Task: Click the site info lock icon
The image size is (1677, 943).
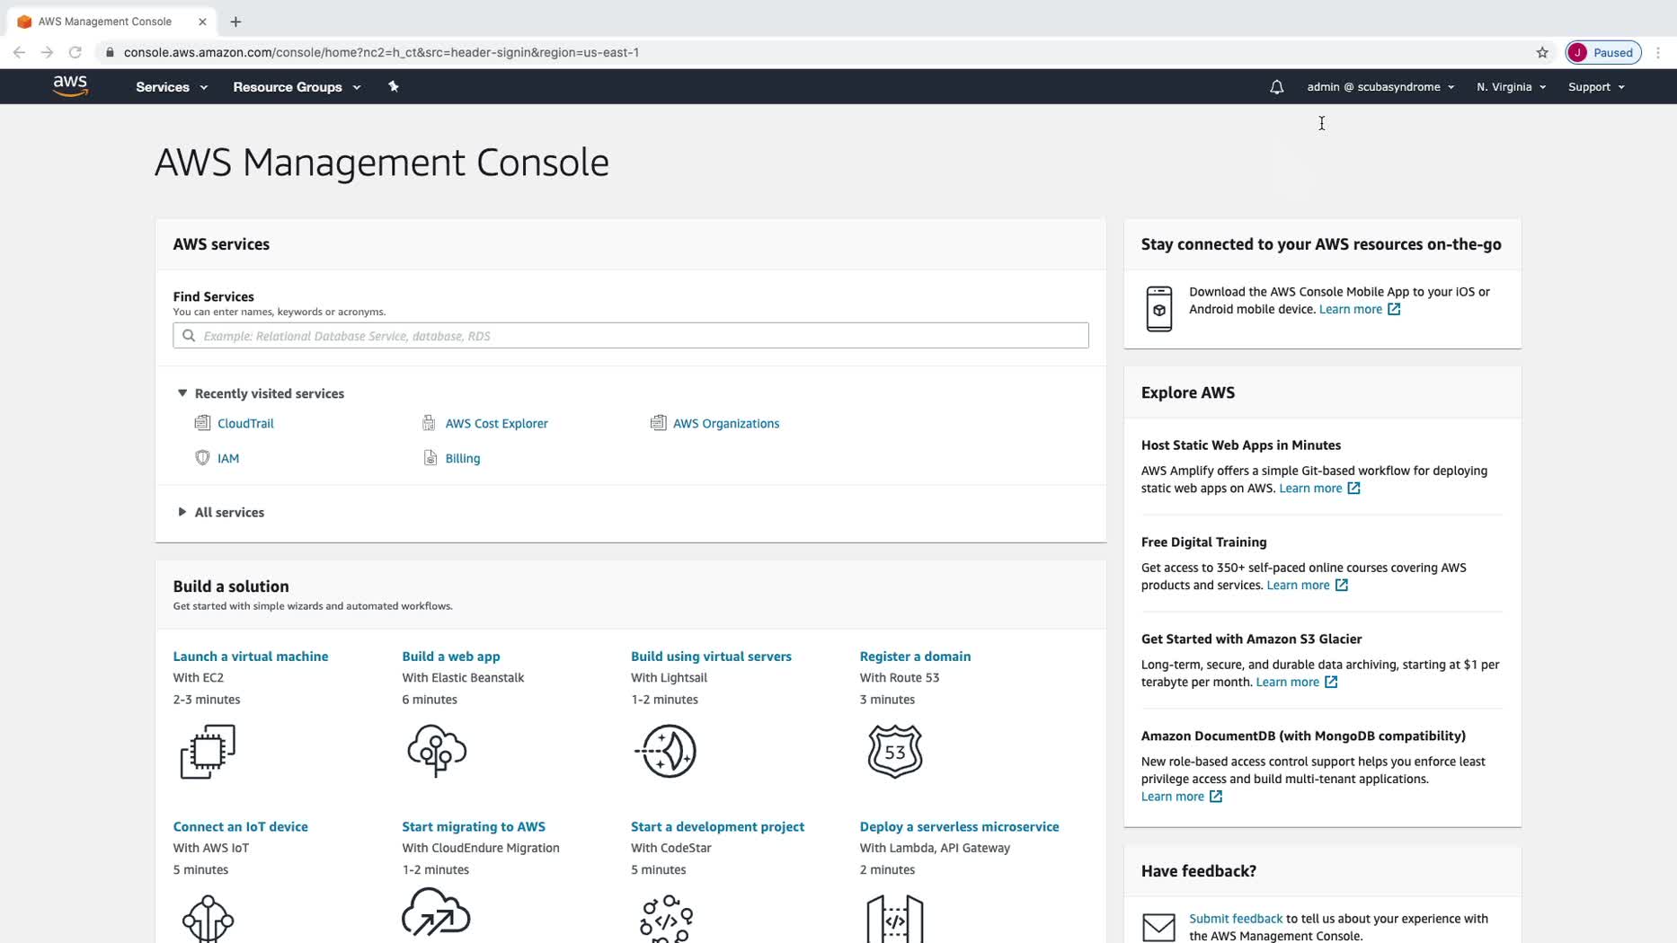Action: tap(110, 52)
